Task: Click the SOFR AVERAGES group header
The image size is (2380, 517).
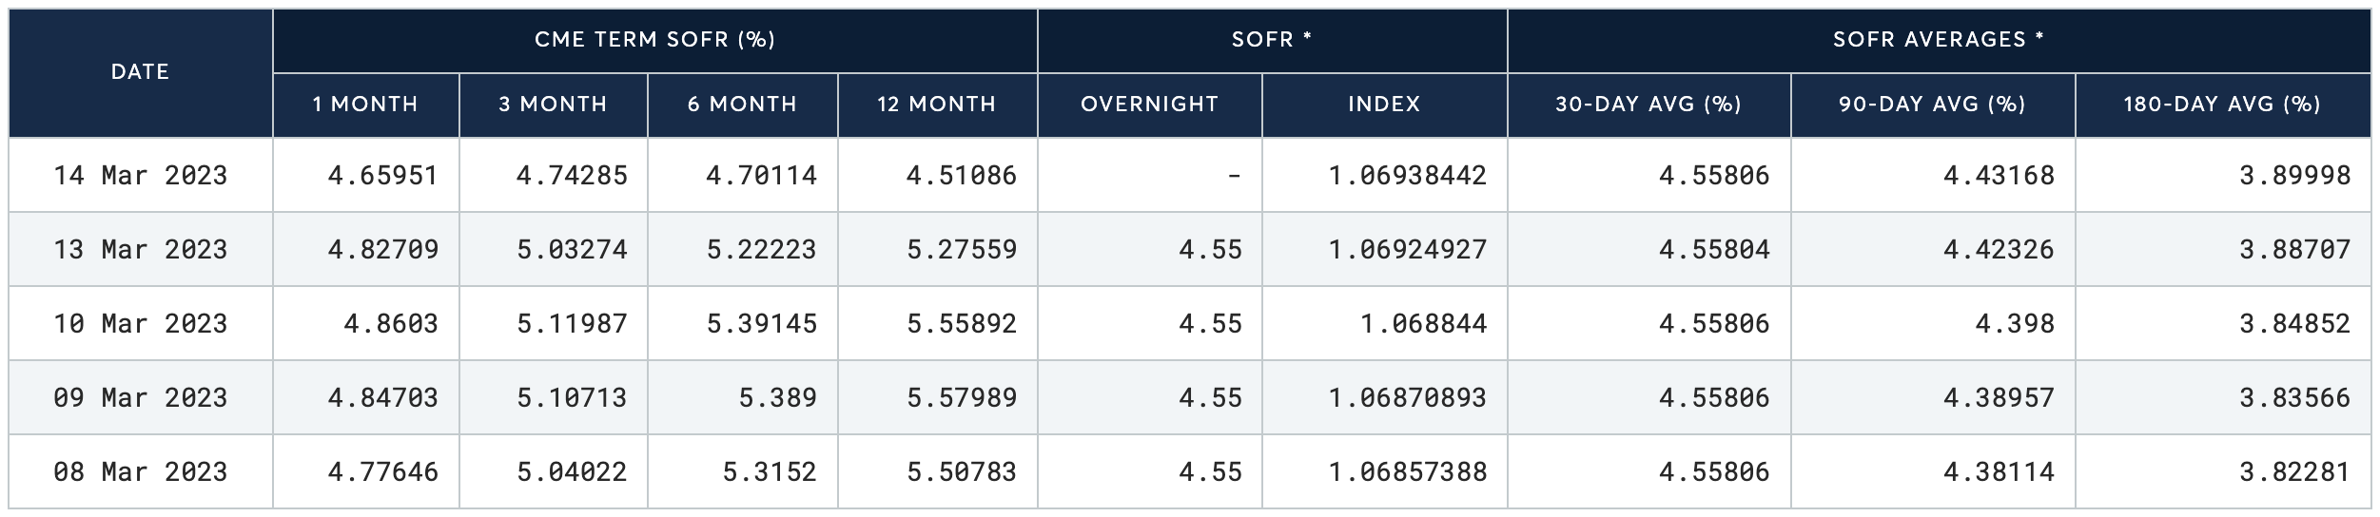Action: coord(1939,40)
